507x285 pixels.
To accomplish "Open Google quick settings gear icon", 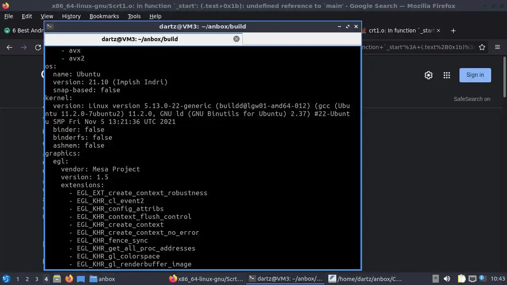I will (x=429, y=75).
